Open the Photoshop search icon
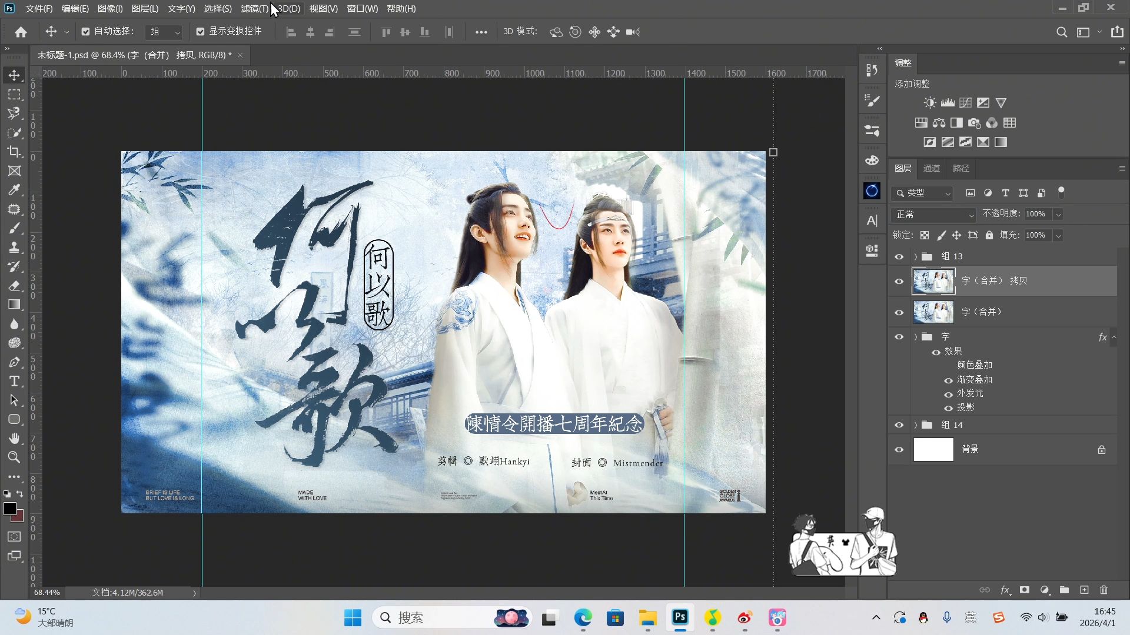Image resolution: width=1130 pixels, height=635 pixels. point(1062,32)
